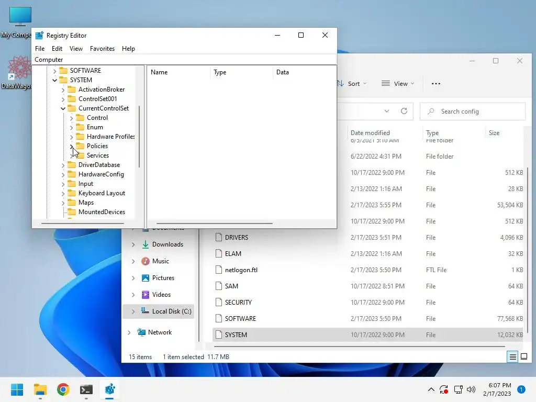This screenshot has width=536, height=402.
Task: Select the DRIVERS file icon
Action: click(219, 237)
